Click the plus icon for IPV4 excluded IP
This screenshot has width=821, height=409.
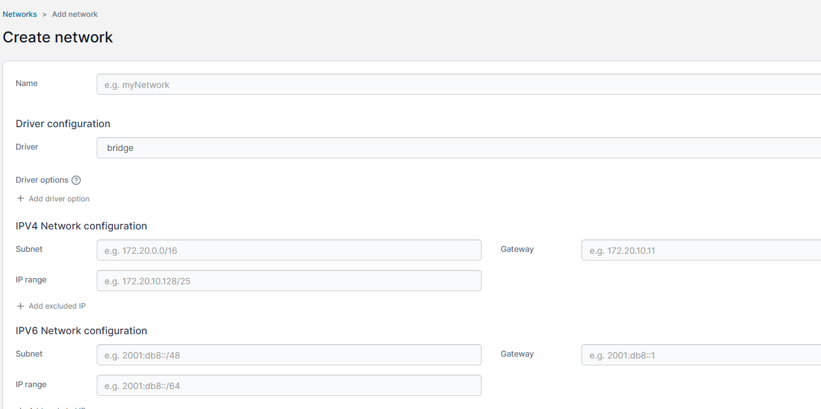21,306
